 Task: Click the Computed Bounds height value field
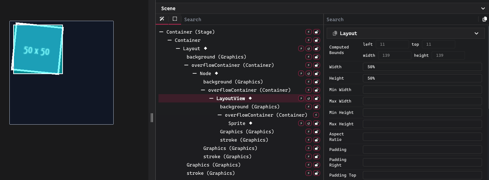point(448,55)
